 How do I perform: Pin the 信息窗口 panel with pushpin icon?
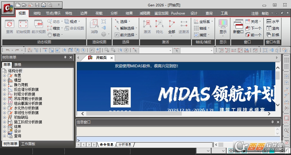pos(272,122)
